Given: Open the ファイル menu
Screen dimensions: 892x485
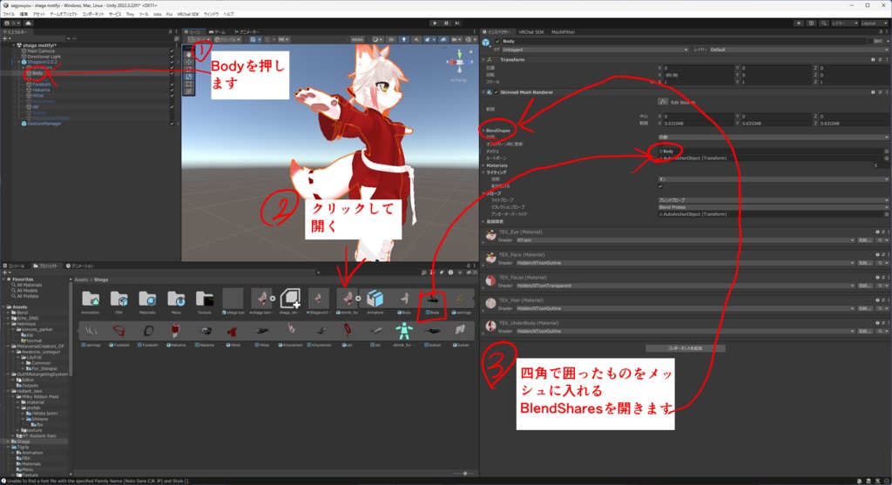Looking at the screenshot, I should pyautogui.click(x=9, y=14).
